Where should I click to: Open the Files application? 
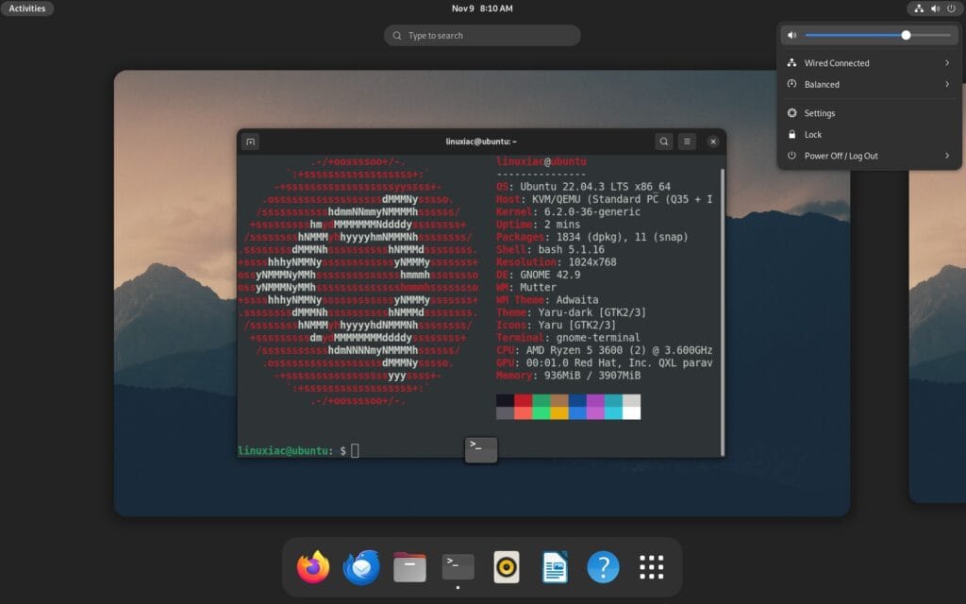point(408,567)
